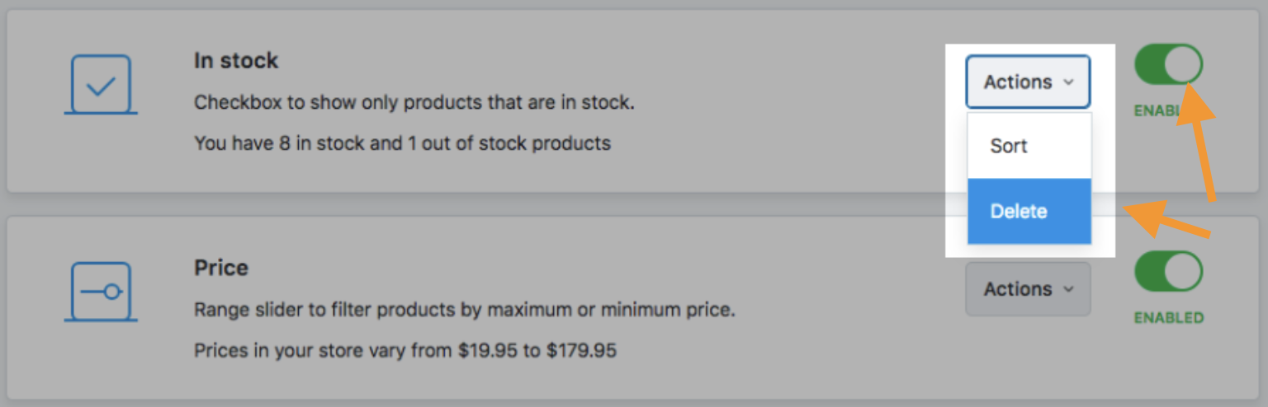The image size is (1268, 407).
Task: Open the Price Actions dropdown
Action: pos(1027,289)
